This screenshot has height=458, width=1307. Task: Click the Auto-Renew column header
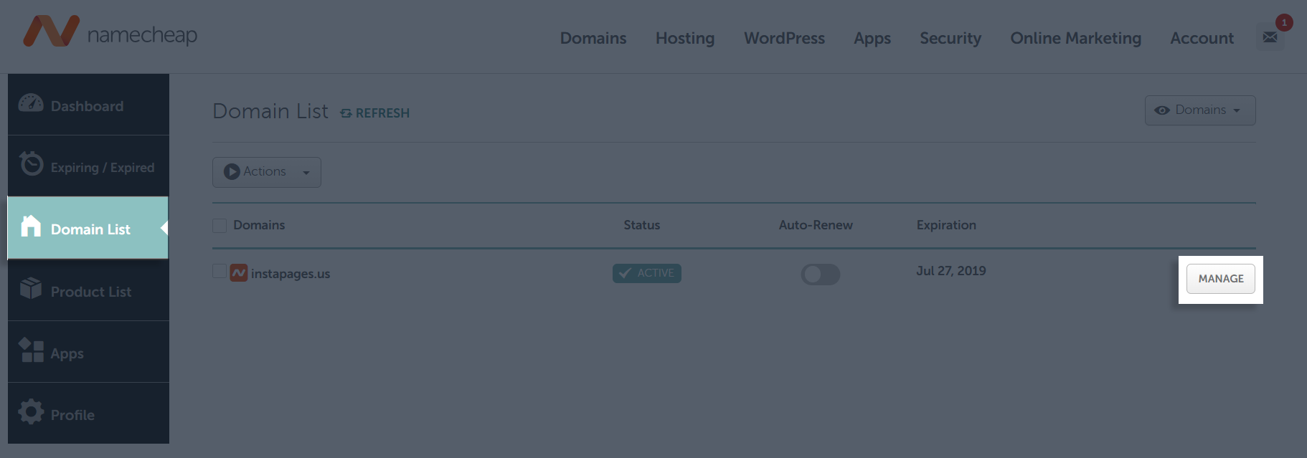pos(816,225)
